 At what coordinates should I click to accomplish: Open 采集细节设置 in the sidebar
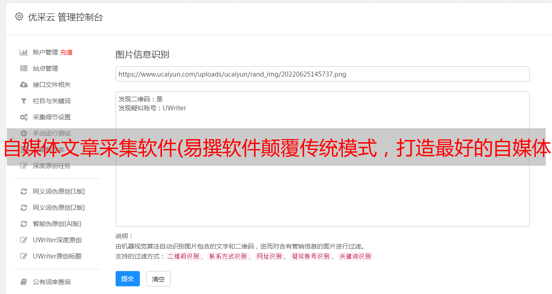point(52,117)
